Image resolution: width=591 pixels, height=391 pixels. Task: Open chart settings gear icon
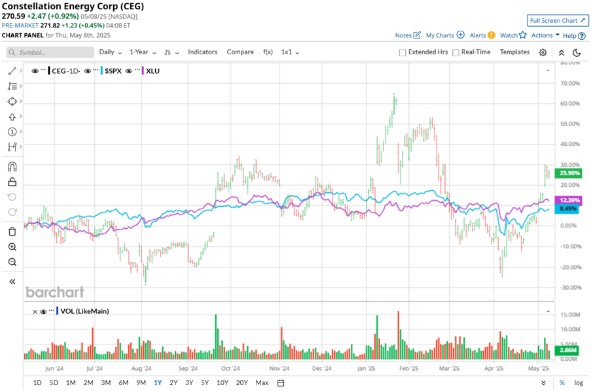point(543,52)
